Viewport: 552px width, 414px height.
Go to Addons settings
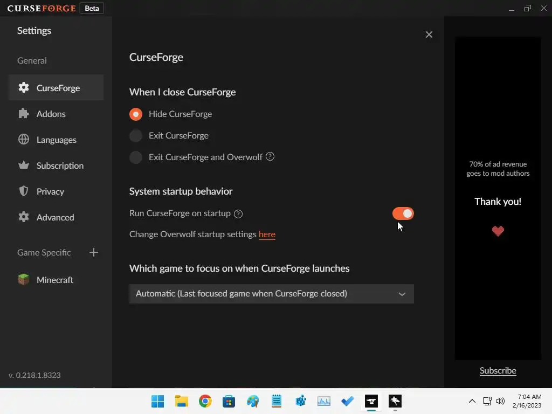pyautogui.click(x=56, y=113)
